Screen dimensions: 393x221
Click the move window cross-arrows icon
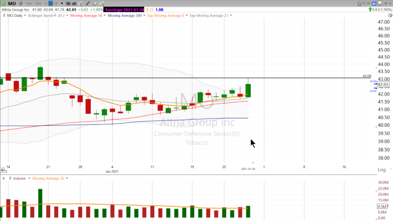pos(386,3)
